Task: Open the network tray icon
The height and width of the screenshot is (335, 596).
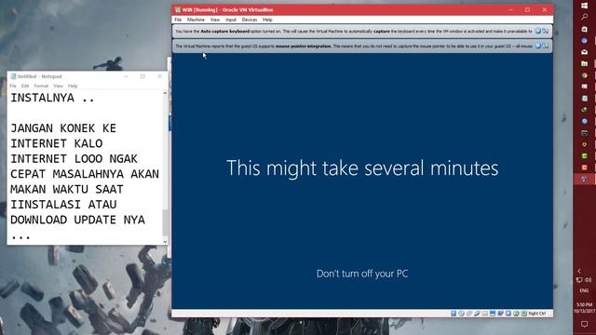Action: tap(579, 280)
